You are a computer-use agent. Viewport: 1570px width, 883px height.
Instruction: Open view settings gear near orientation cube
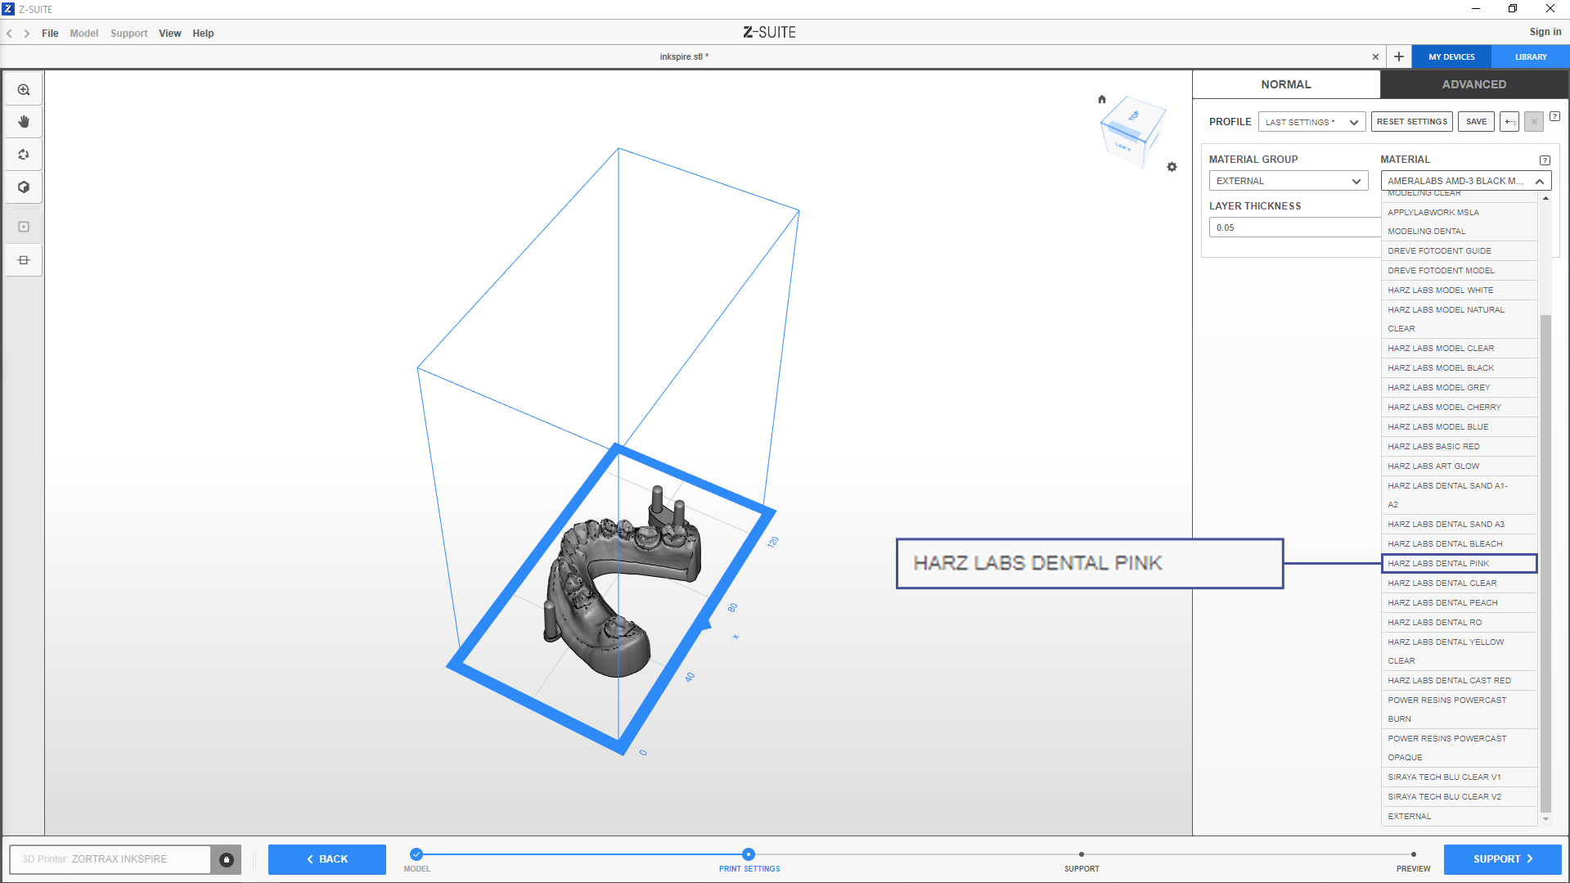click(1172, 167)
